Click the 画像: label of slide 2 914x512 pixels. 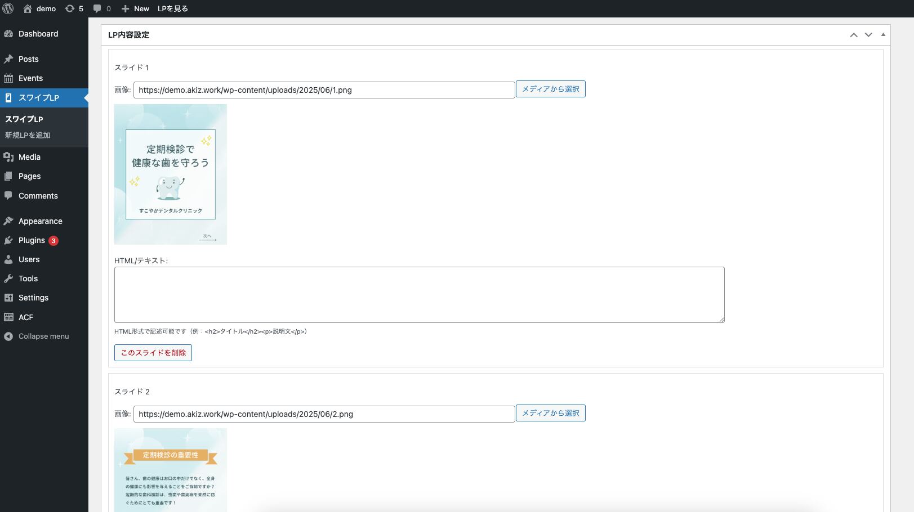[x=123, y=414]
